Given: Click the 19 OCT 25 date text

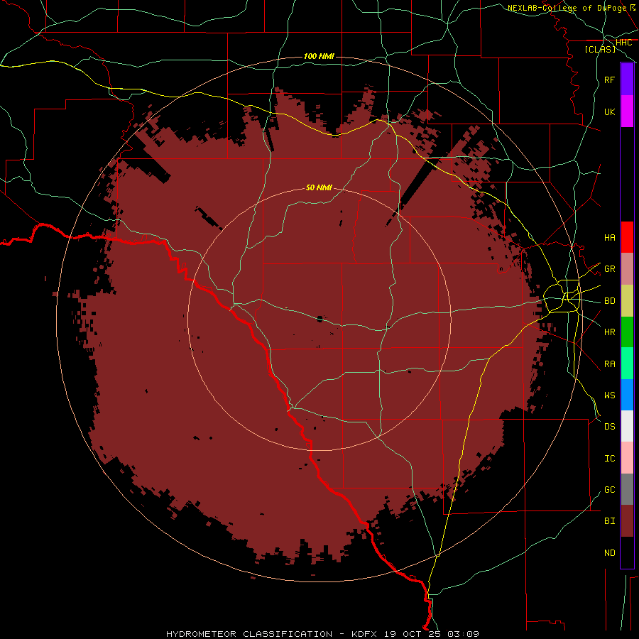Looking at the screenshot, I should (x=413, y=634).
